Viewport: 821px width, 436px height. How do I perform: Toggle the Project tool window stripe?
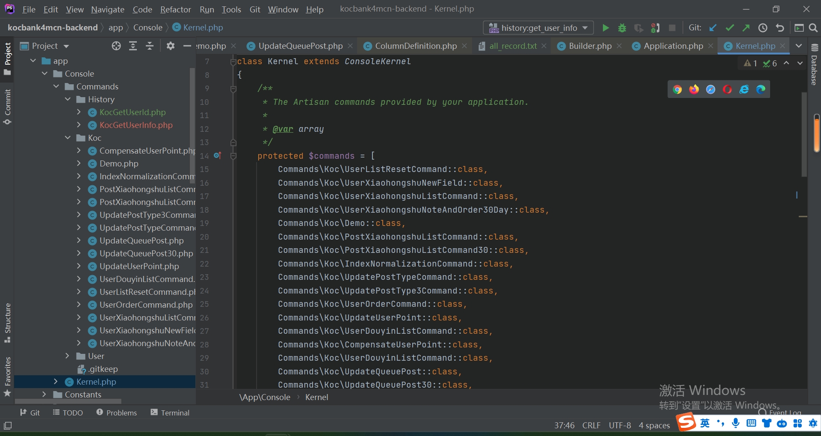[7, 59]
